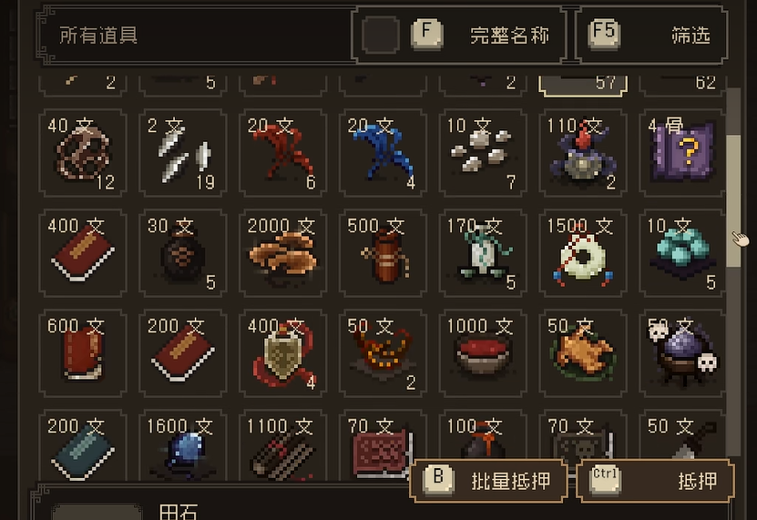Select the teal book priced 200文
Screen dimensions: 757x520
coord(83,446)
